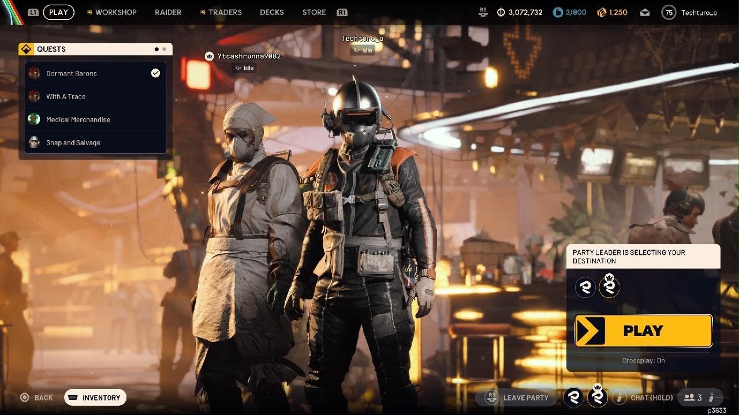Click the gold token icon beside 1,250
This screenshot has height=415, width=739.
[600, 12]
